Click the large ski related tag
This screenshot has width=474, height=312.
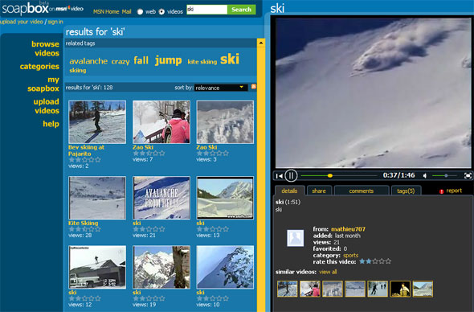230,59
